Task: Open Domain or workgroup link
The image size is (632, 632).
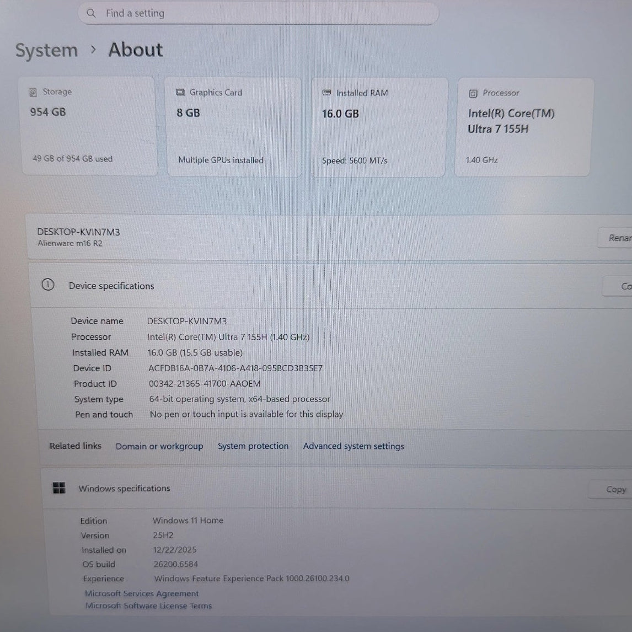Action: (x=159, y=446)
